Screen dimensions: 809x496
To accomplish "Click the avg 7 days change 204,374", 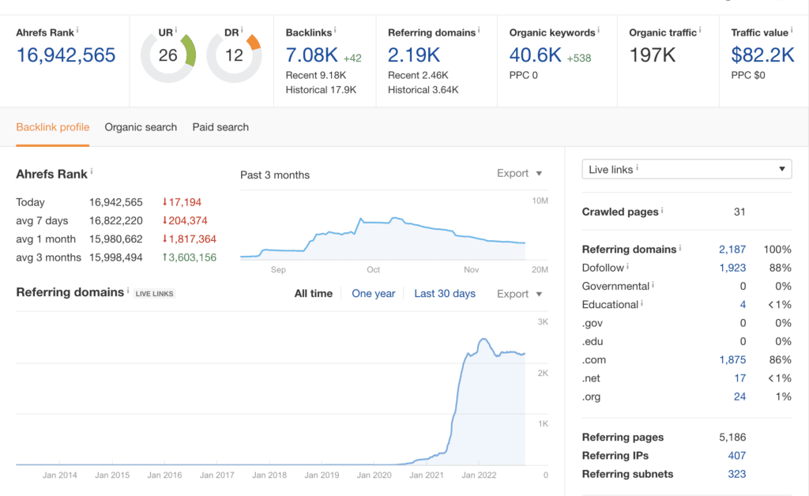I will click(185, 220).
